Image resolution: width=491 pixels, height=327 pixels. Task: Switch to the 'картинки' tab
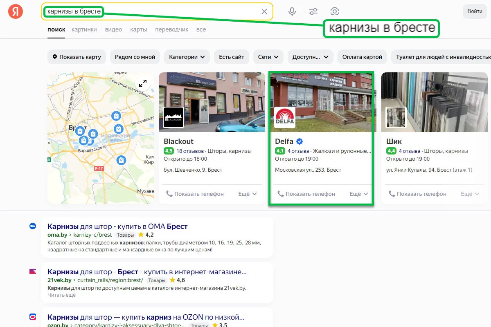click(x=84, y=29)
